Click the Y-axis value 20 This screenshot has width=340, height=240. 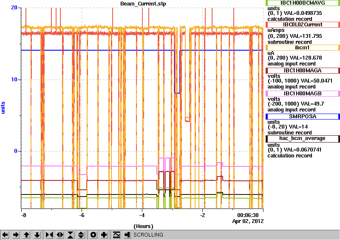(14, 8)
